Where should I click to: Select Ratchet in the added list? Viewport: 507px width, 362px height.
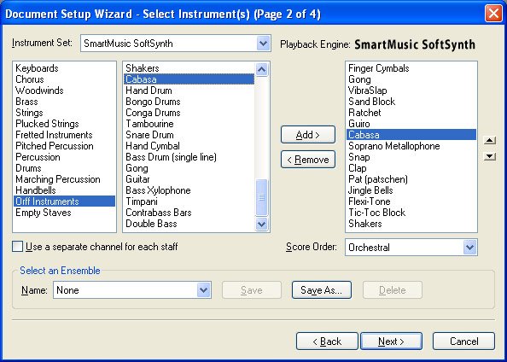[411, 113]
